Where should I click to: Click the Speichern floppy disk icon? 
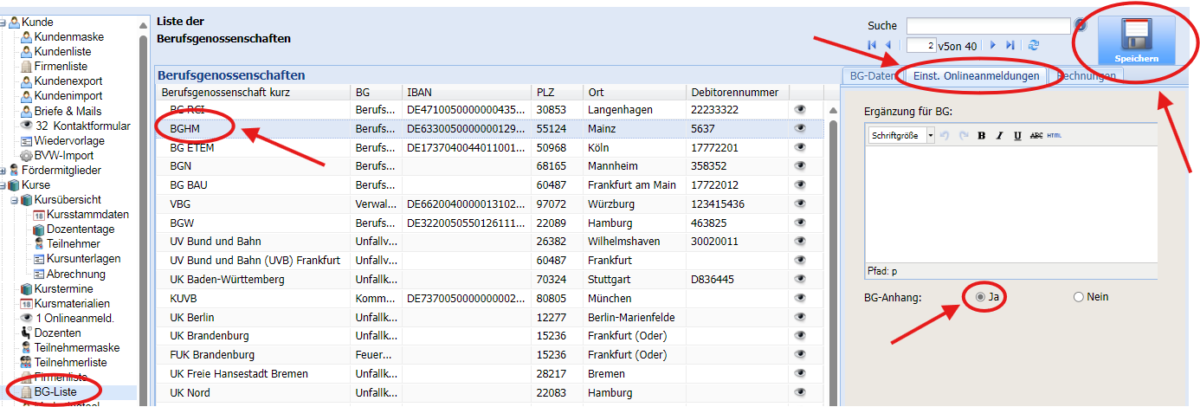[x=1136, y=36]
